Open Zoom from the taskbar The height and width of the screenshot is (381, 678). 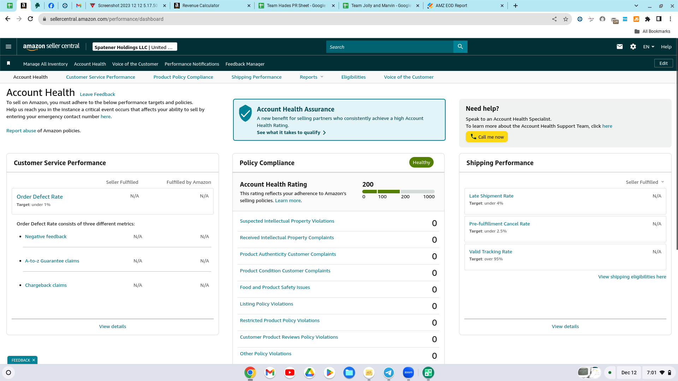click(x=408, y=373)
